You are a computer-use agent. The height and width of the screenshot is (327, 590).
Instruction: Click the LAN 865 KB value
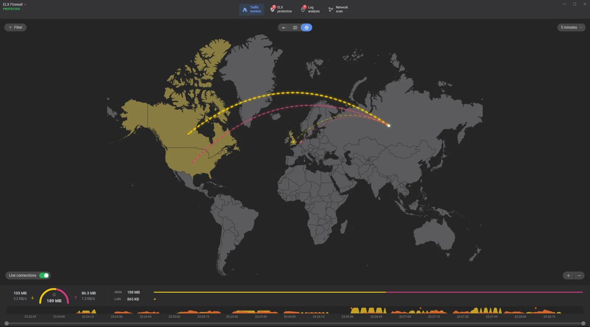pyautogui.click(x=133, y=299)
